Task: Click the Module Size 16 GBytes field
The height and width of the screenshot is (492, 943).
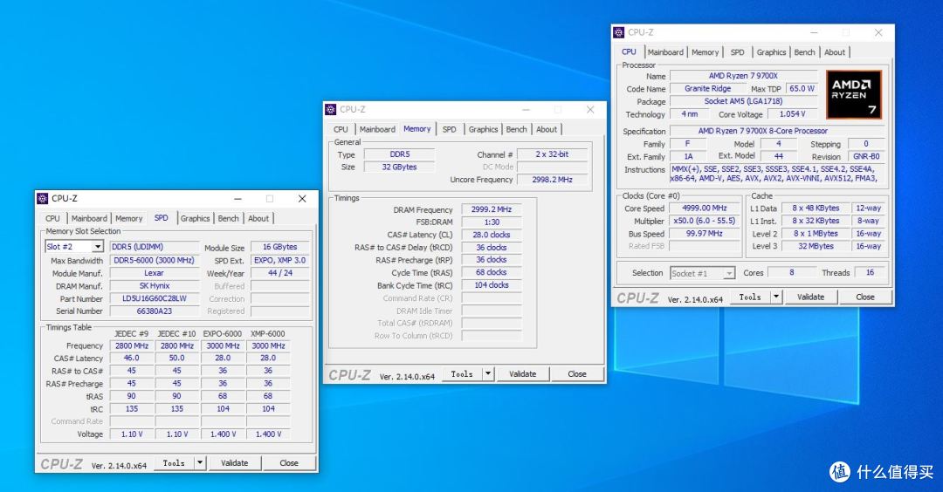Action: coord(280,247)
